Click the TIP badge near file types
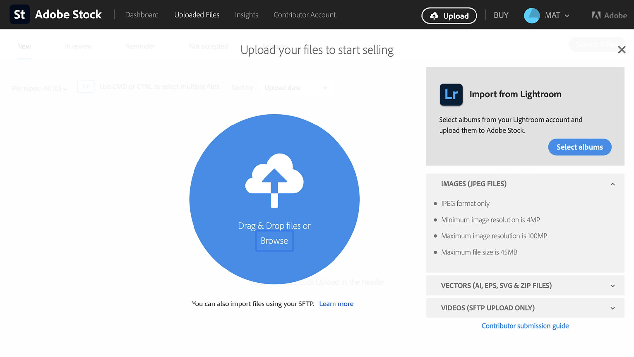Image resolution: width=634 pixels, height=357 pixels. [86, 86]
